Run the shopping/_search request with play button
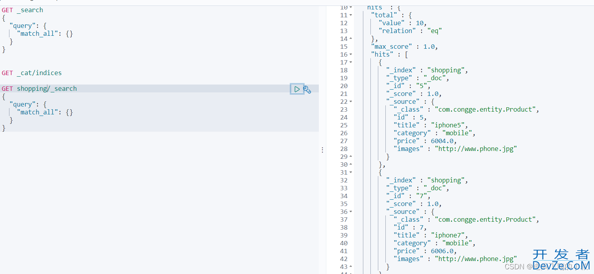Viewport: 594px width, 274px height. click(x=297, y=89)
